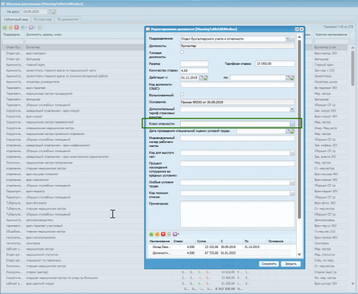
Task: Open lookup for Класс опасности field
Action: tap(292, 124)
